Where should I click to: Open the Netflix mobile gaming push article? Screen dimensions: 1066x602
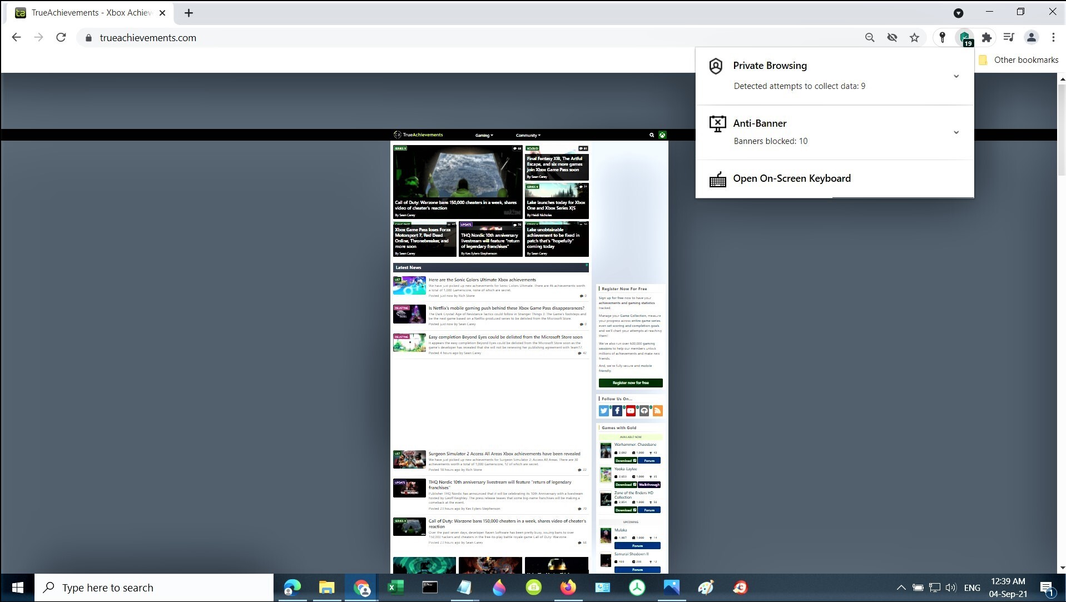[x=506, y=308]
